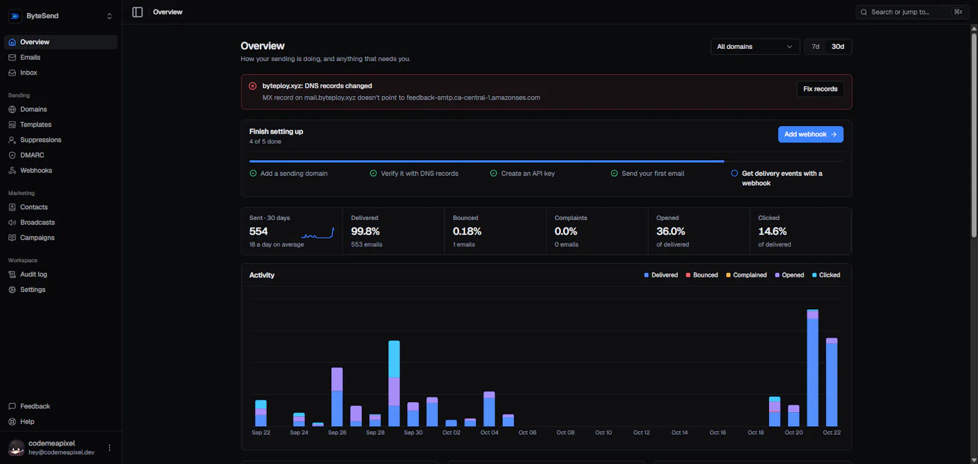
Task: Click the codemeapixel profile avatar
Action: [17, 448]
